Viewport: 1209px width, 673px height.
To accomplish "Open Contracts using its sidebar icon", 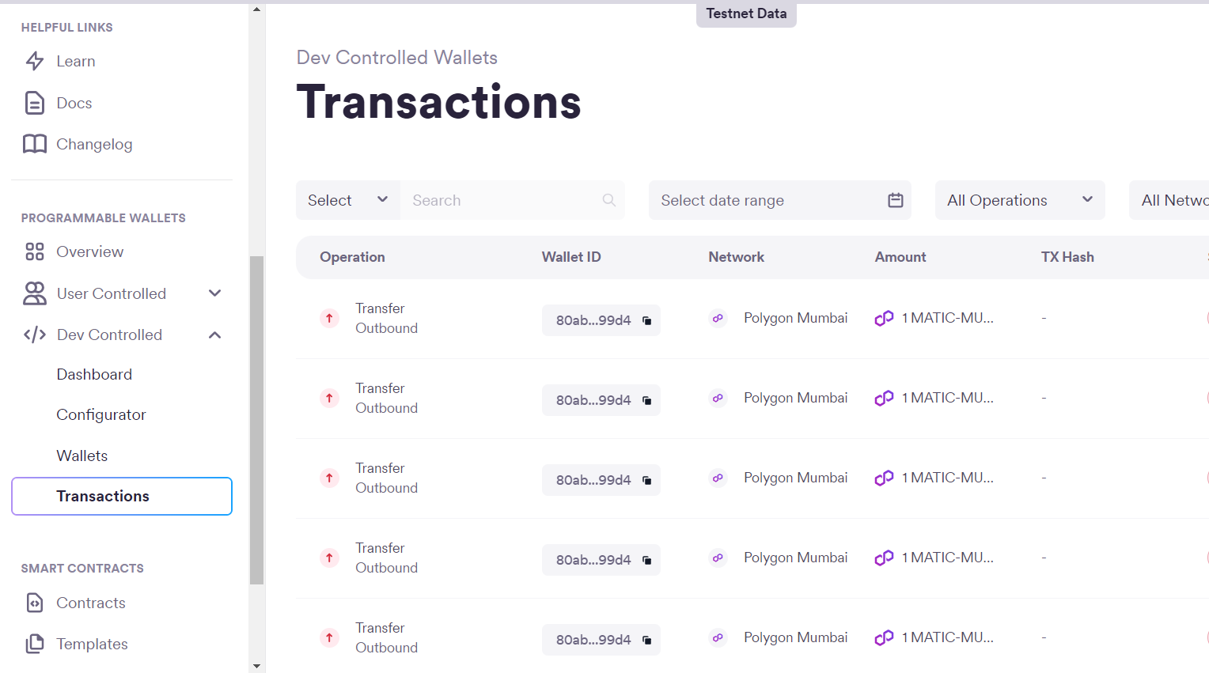I will coord(32,603).
